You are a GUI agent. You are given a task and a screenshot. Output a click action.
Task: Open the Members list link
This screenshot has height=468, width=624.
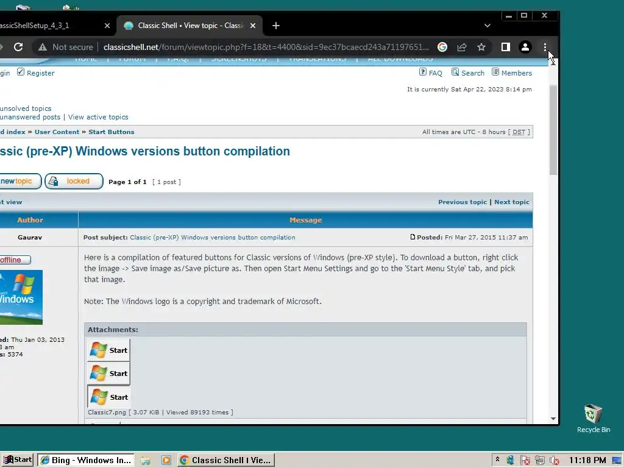pos(517,73)
